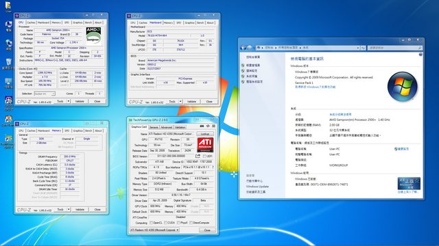Open the Network desktop icon, third from top

8,44
